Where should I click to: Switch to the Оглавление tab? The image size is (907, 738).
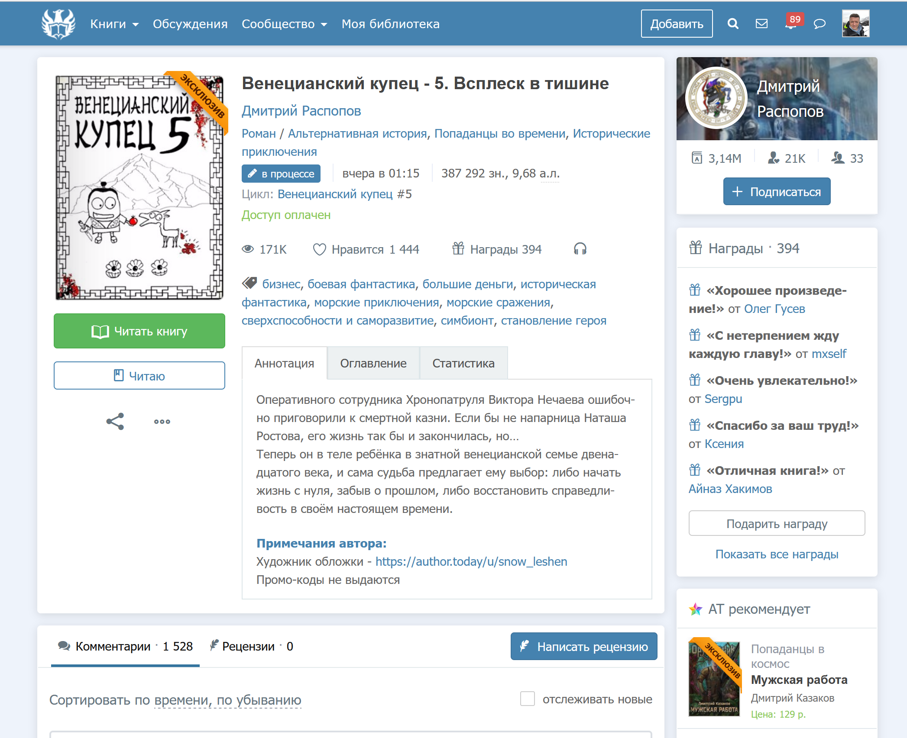click(373, 363)
